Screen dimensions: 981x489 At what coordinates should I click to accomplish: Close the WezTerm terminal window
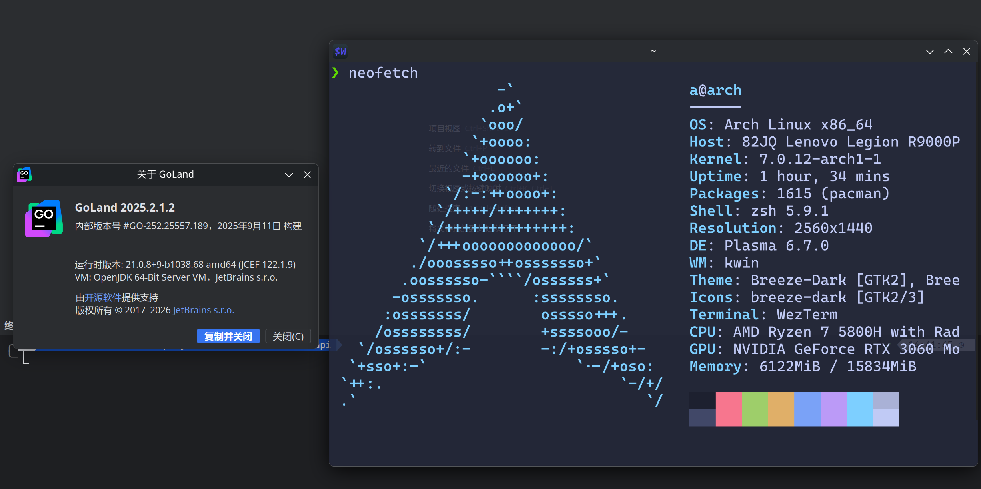(x=967, y=52)
